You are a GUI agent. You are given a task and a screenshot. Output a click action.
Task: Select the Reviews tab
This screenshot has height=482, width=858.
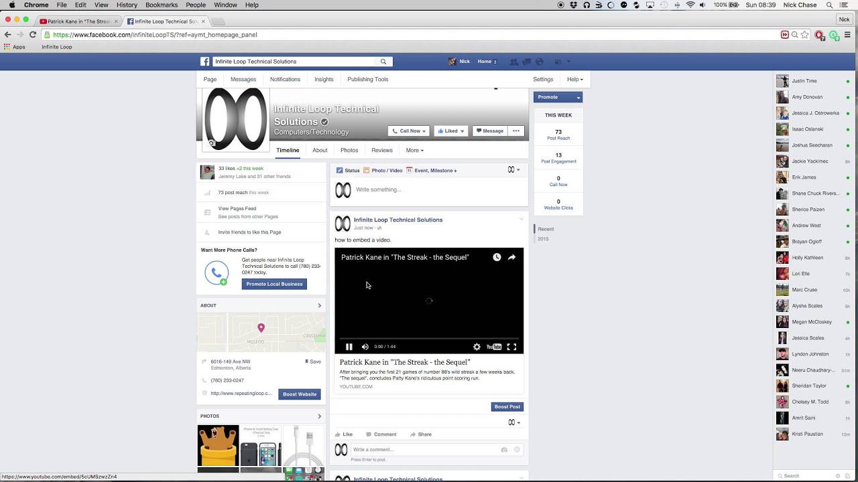click(382, 150)
